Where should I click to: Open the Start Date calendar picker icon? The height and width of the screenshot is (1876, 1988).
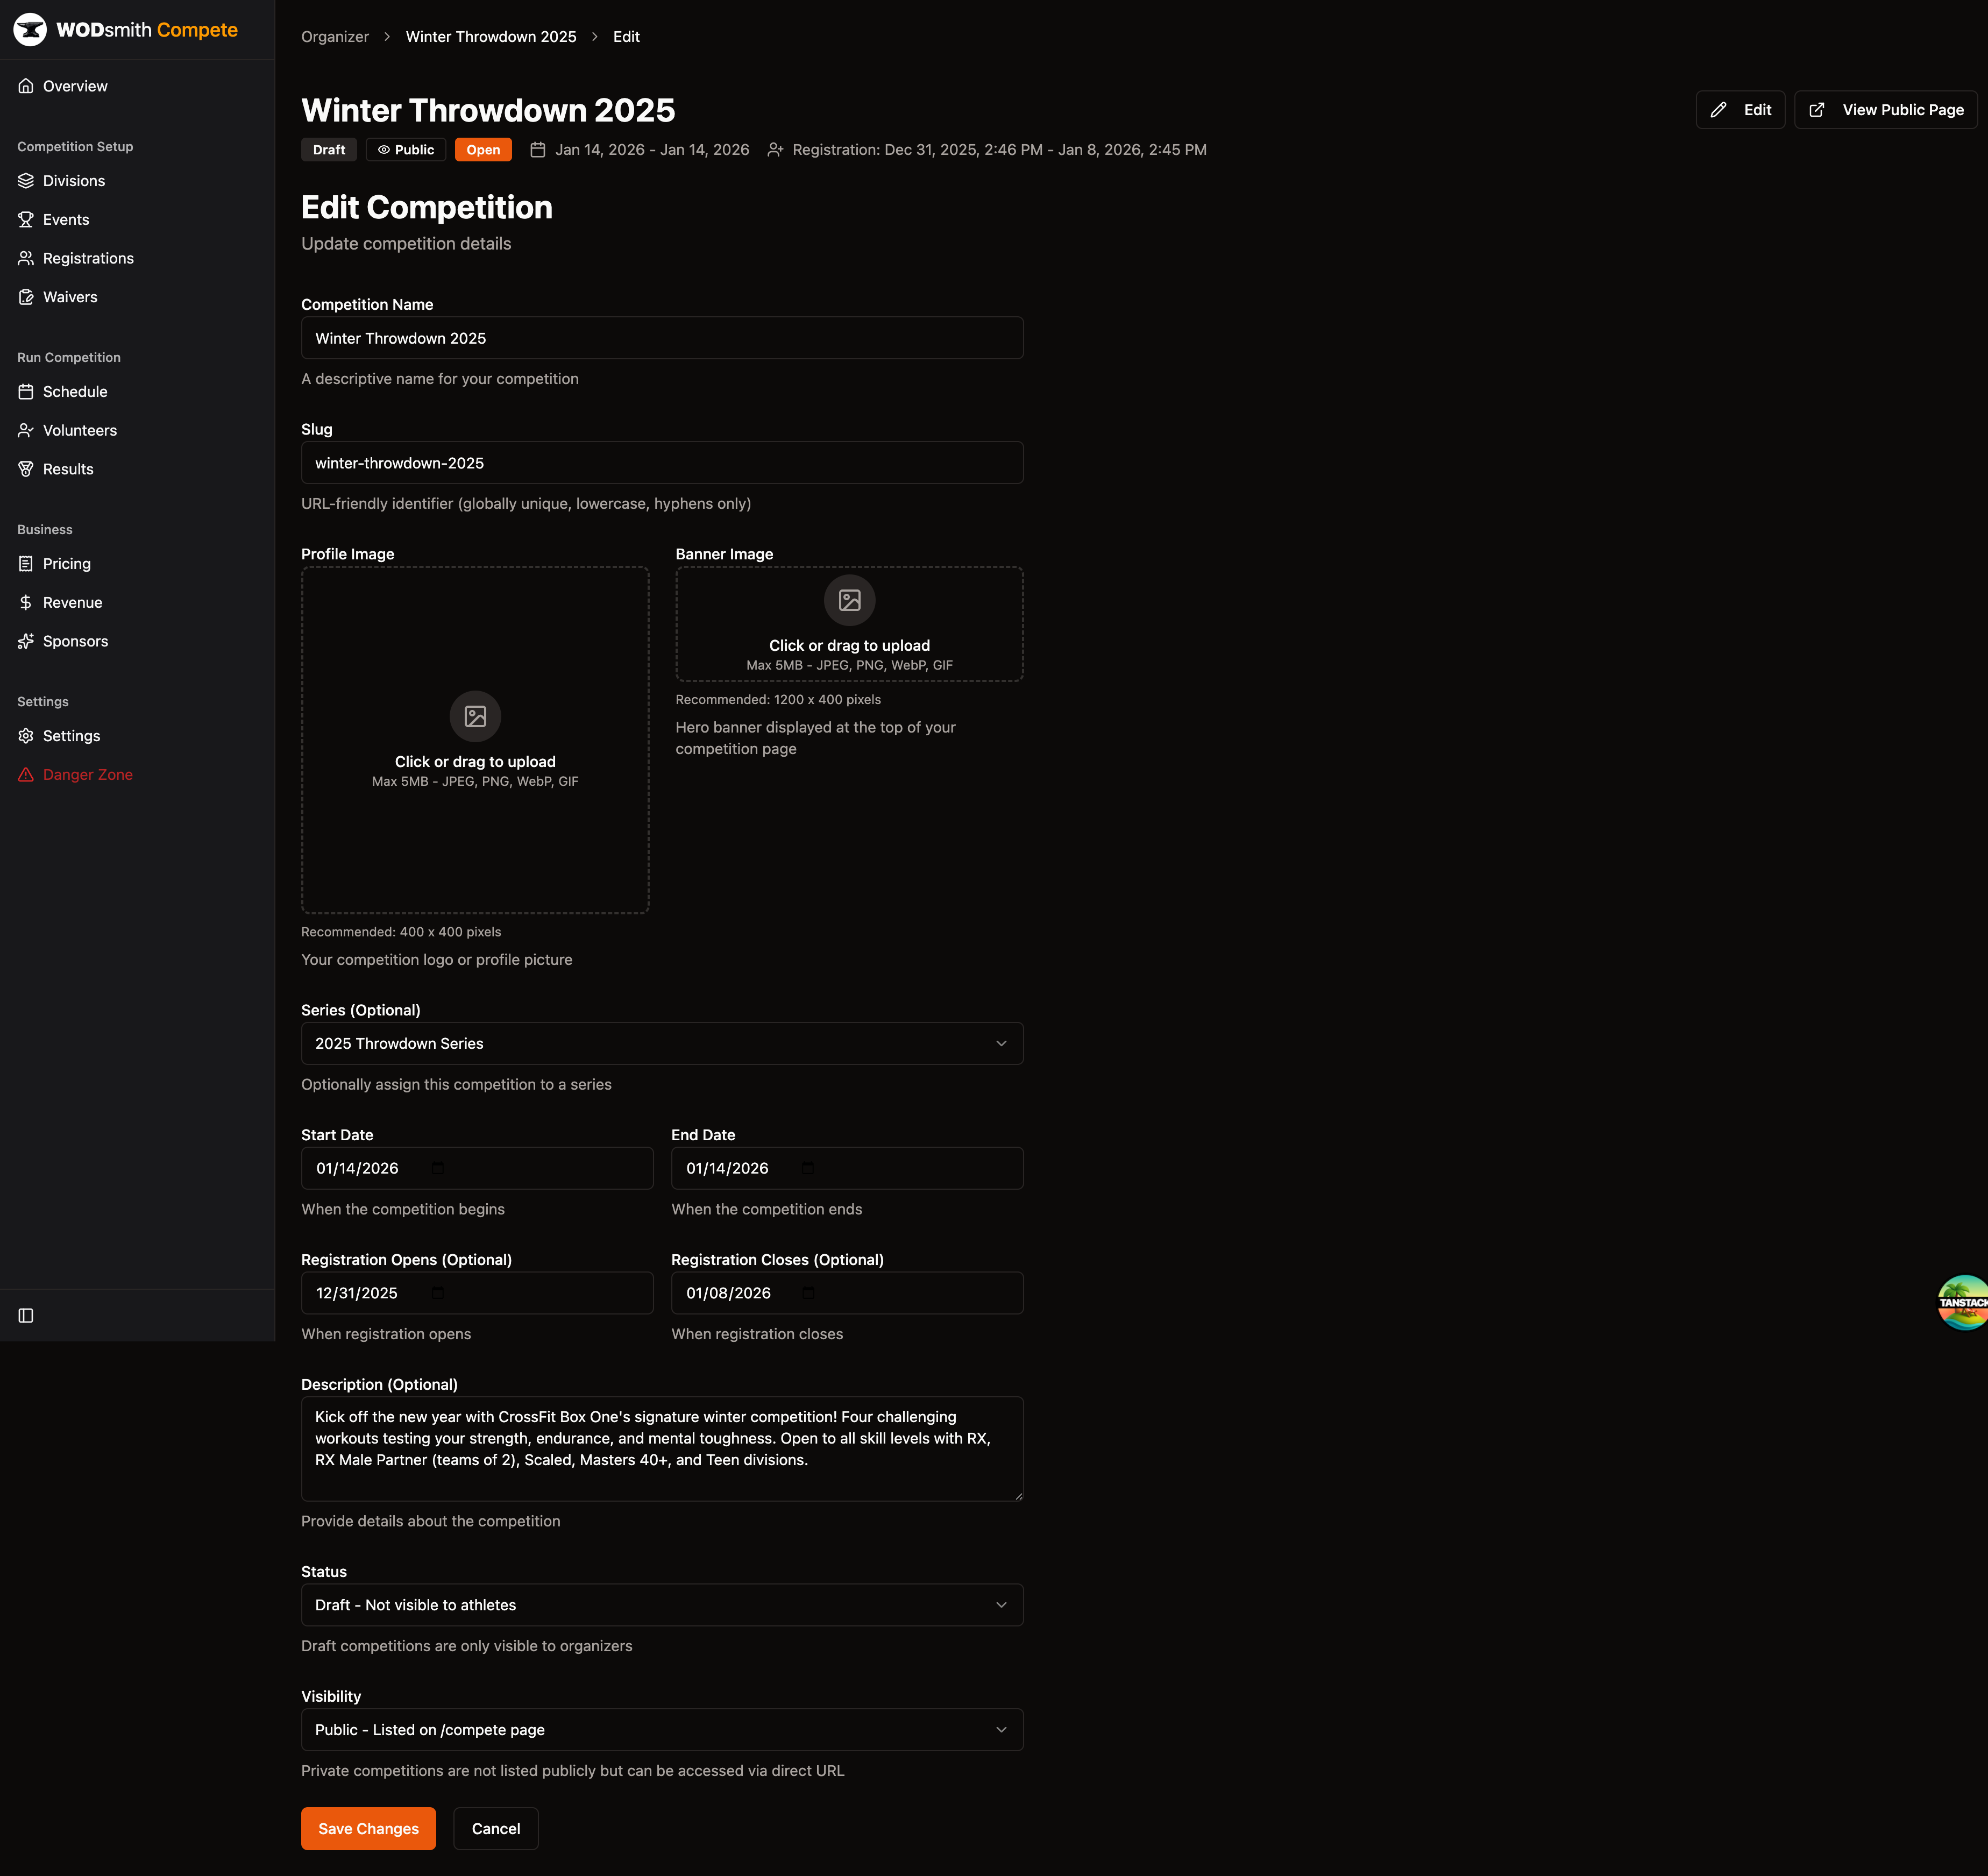point(438,1168)
